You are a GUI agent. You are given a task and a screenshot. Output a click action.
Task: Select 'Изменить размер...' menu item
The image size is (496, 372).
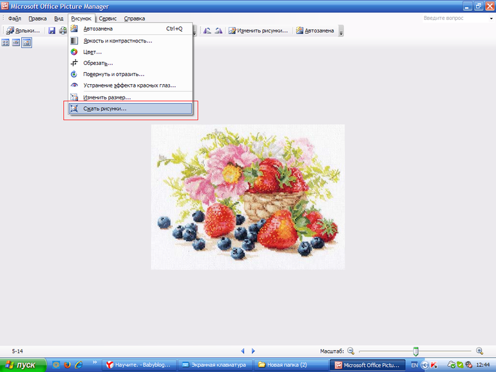click(x=107, y=97)
